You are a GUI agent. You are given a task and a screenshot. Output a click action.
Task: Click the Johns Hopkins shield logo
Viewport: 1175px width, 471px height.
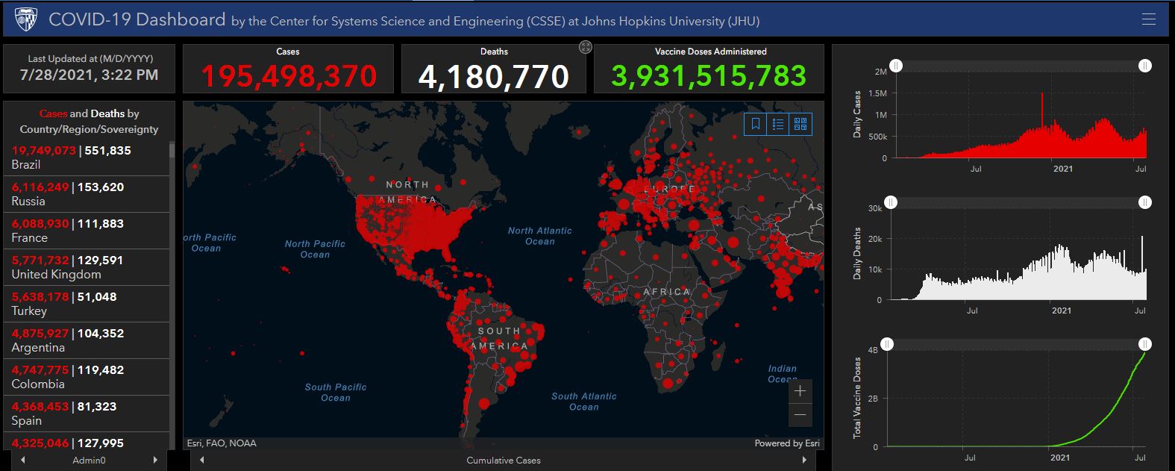point(26,19)
